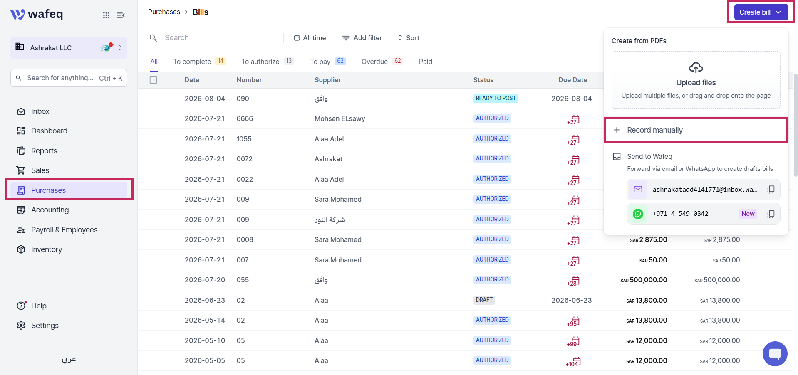Click the WhatsApp green icon
The width and height of the screenshot is (798, 375).
638,214
